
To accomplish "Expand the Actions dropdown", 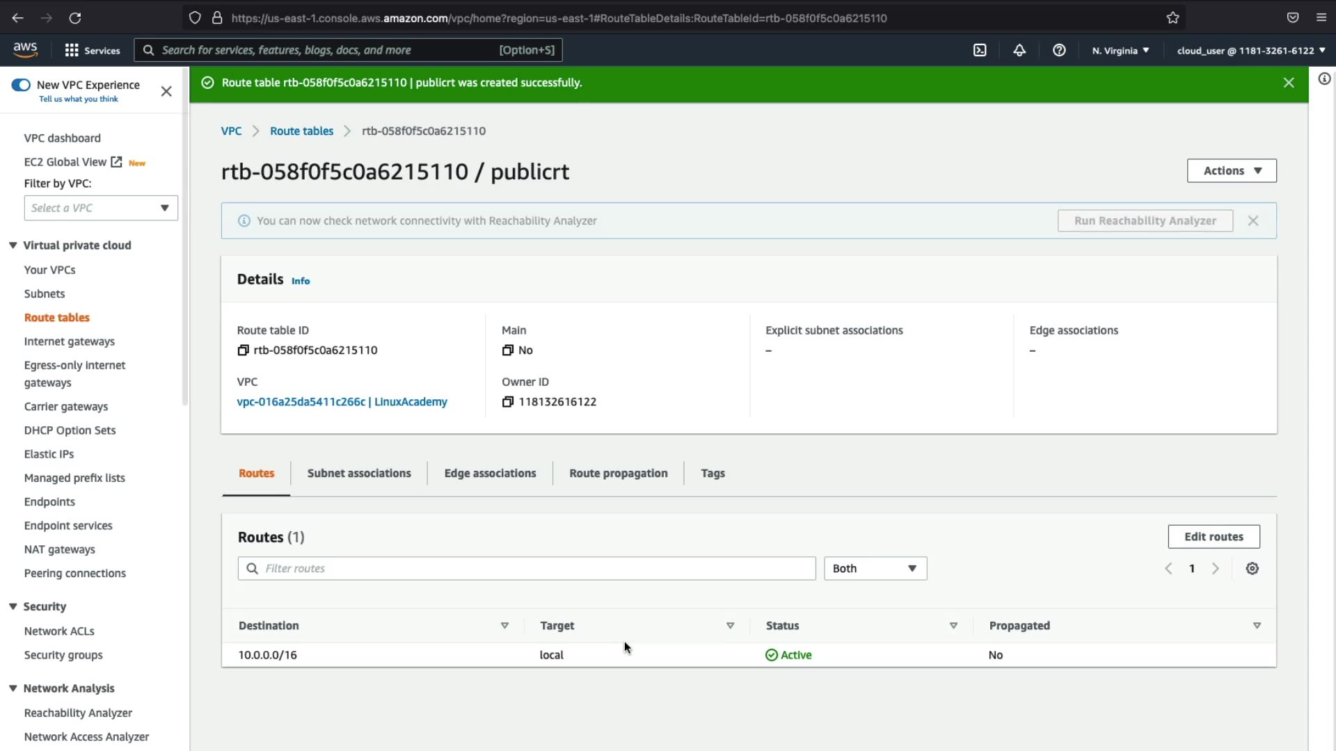I will pyautogui.click(x=1231, y=171).
